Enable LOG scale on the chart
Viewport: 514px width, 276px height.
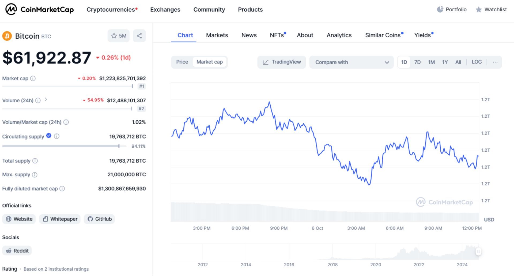pyautogui.click(x=477, y=62)
